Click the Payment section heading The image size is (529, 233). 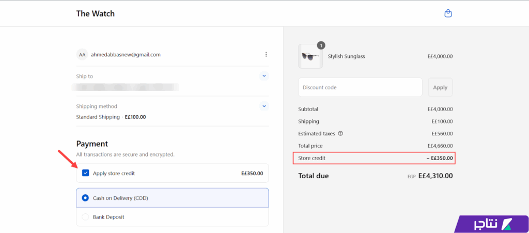(x=92, y=144)
